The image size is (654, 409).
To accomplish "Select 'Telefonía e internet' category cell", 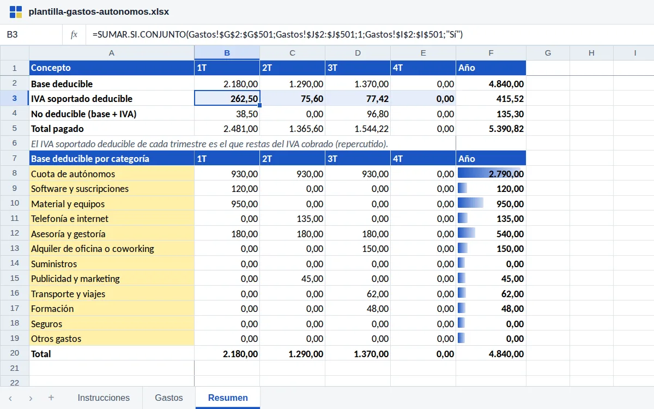I will tap(112, 219).
